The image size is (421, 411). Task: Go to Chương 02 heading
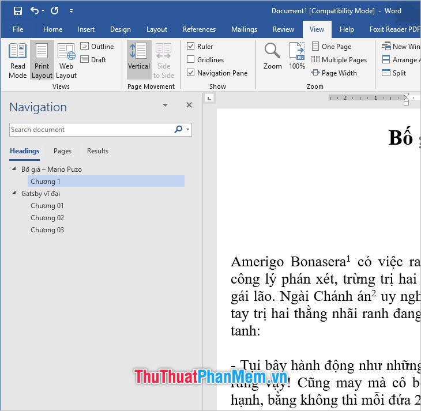47,218
